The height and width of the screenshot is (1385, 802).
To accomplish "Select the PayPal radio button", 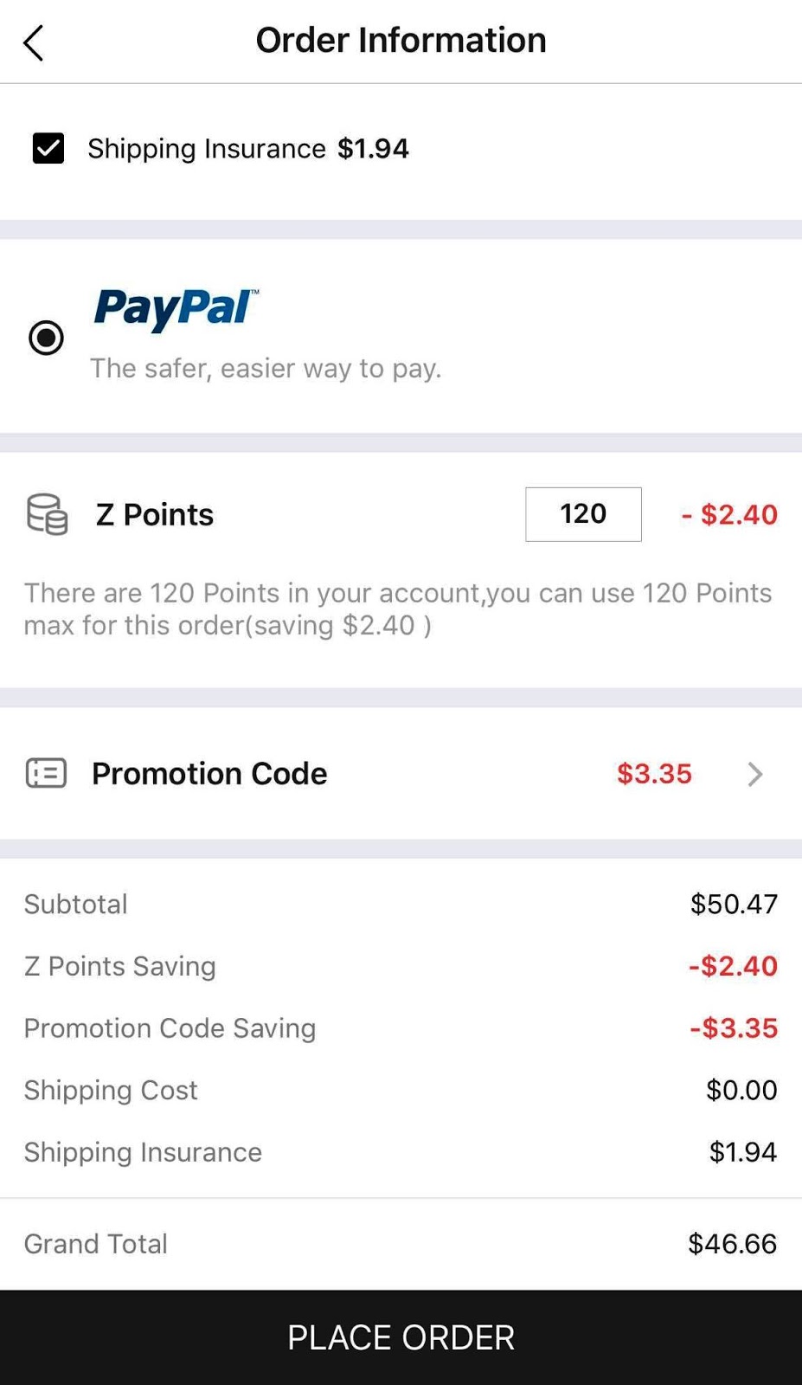I will click(46, 337).
